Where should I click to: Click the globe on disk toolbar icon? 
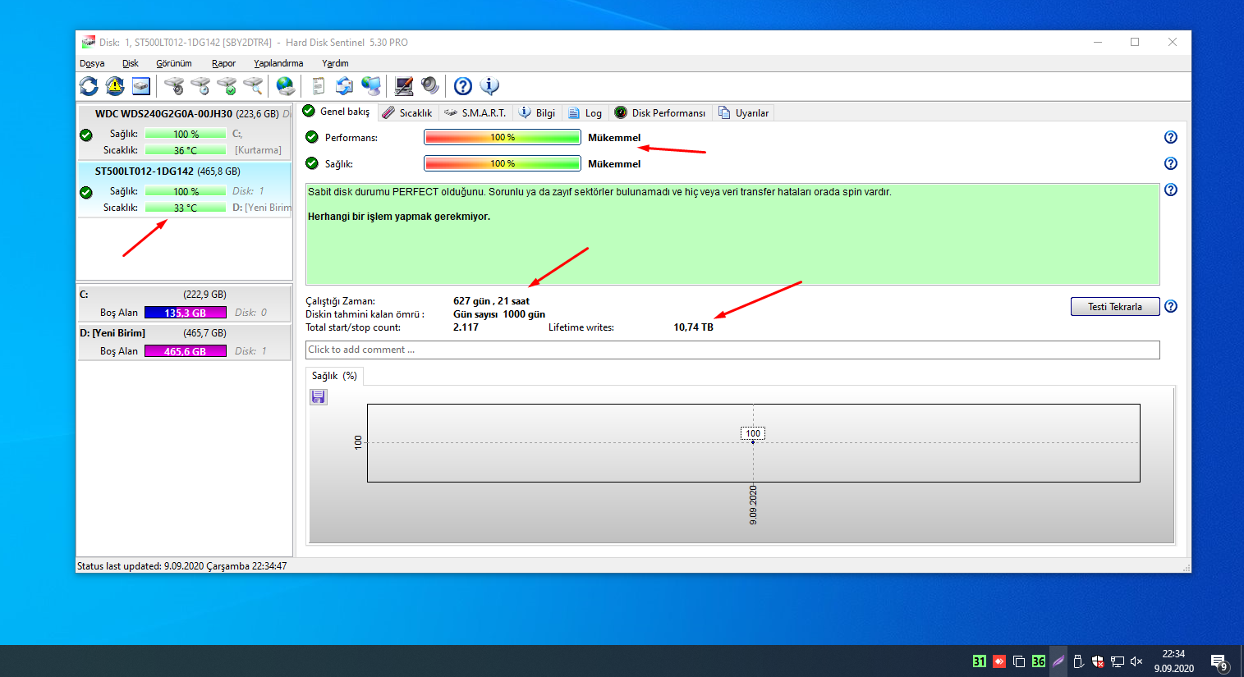(x=285, y=85)
